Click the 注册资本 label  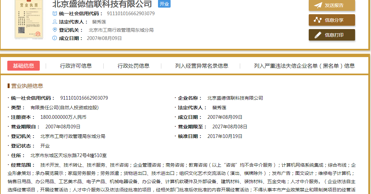click(23, 117)
